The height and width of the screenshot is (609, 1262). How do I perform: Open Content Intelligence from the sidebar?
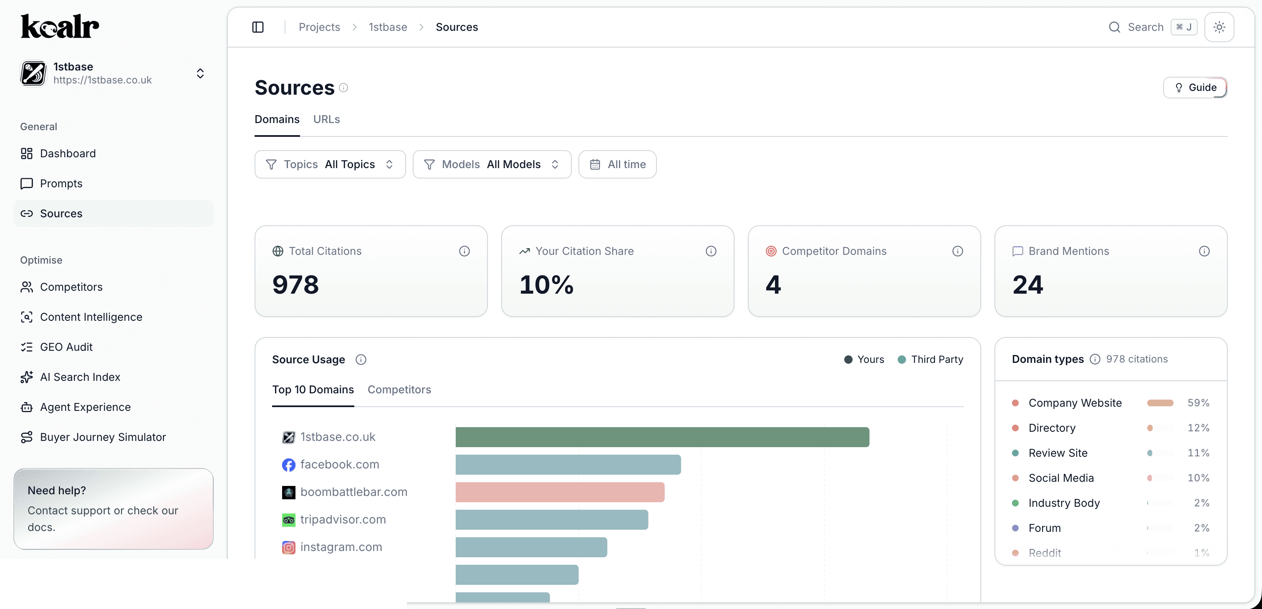[x=91, y=317]
